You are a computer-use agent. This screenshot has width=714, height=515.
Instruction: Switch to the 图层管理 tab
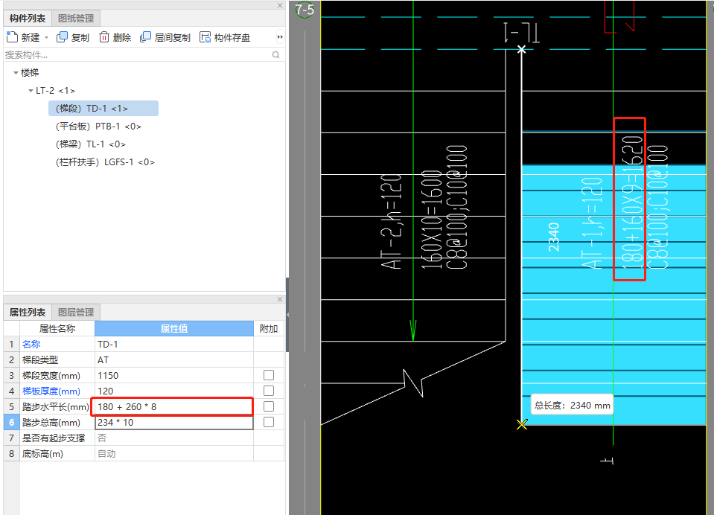(x=76, y=313)
